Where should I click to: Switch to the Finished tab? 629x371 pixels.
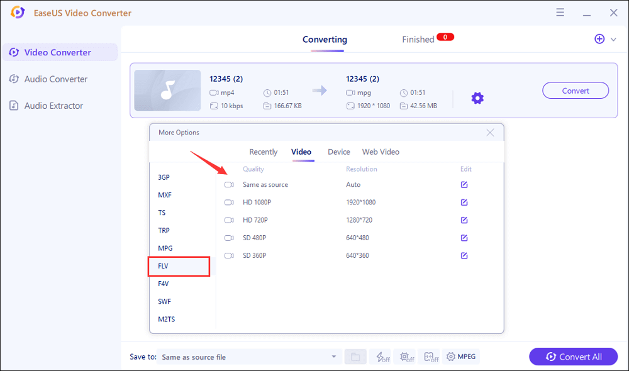[x=418, y=40]
